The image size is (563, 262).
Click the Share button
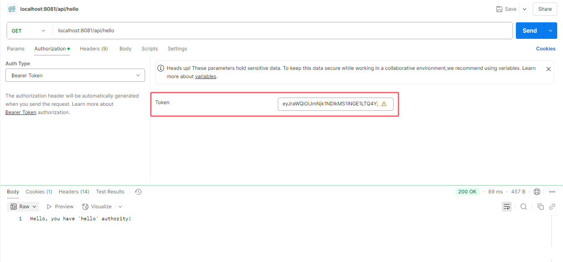(545, 9)
